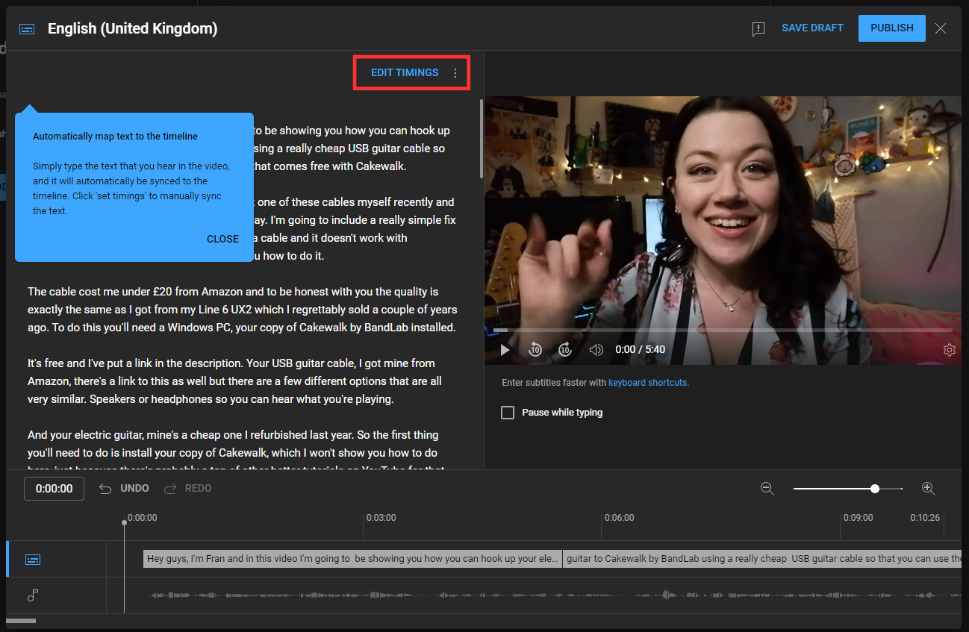Open the three-dot options menu

point(455,73)
